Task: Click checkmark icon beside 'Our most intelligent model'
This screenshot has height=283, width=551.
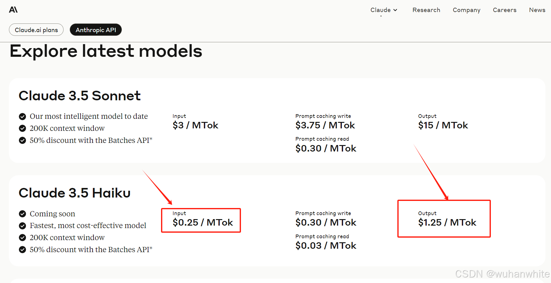Action: tap(23, 116)
